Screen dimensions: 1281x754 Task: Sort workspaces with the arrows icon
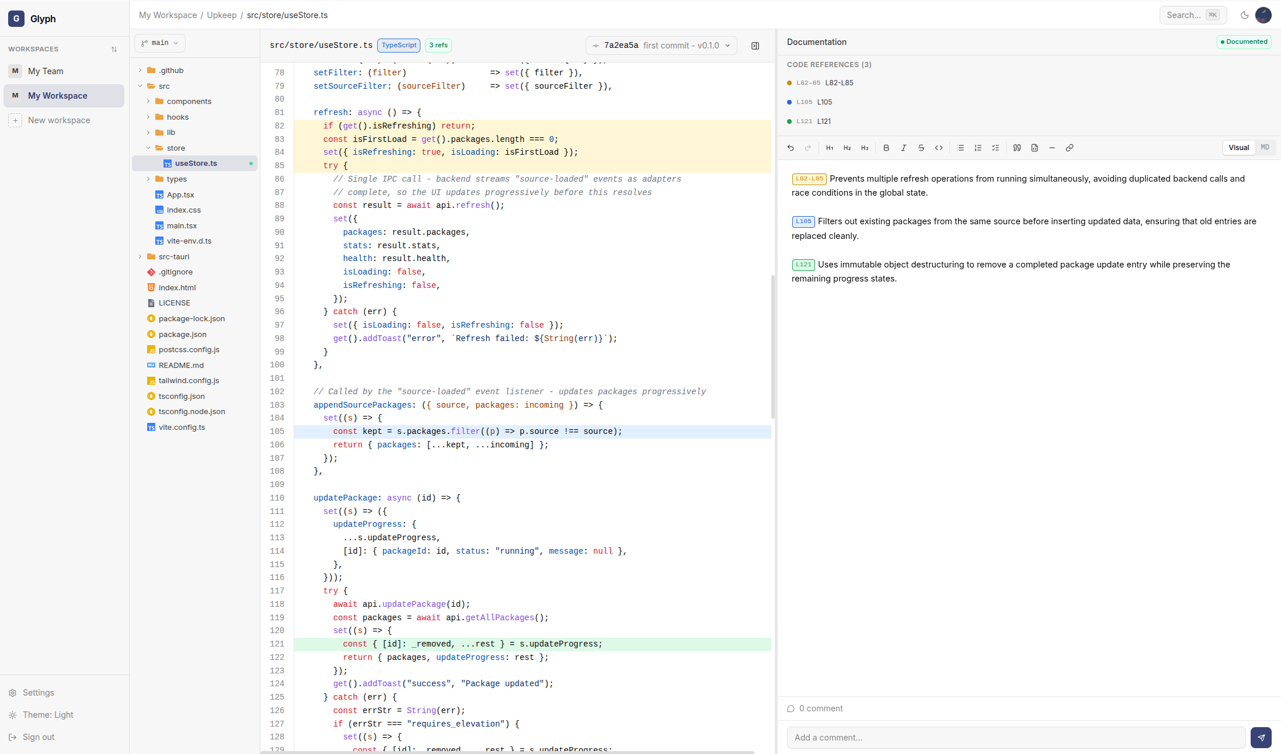pos(114,49)
